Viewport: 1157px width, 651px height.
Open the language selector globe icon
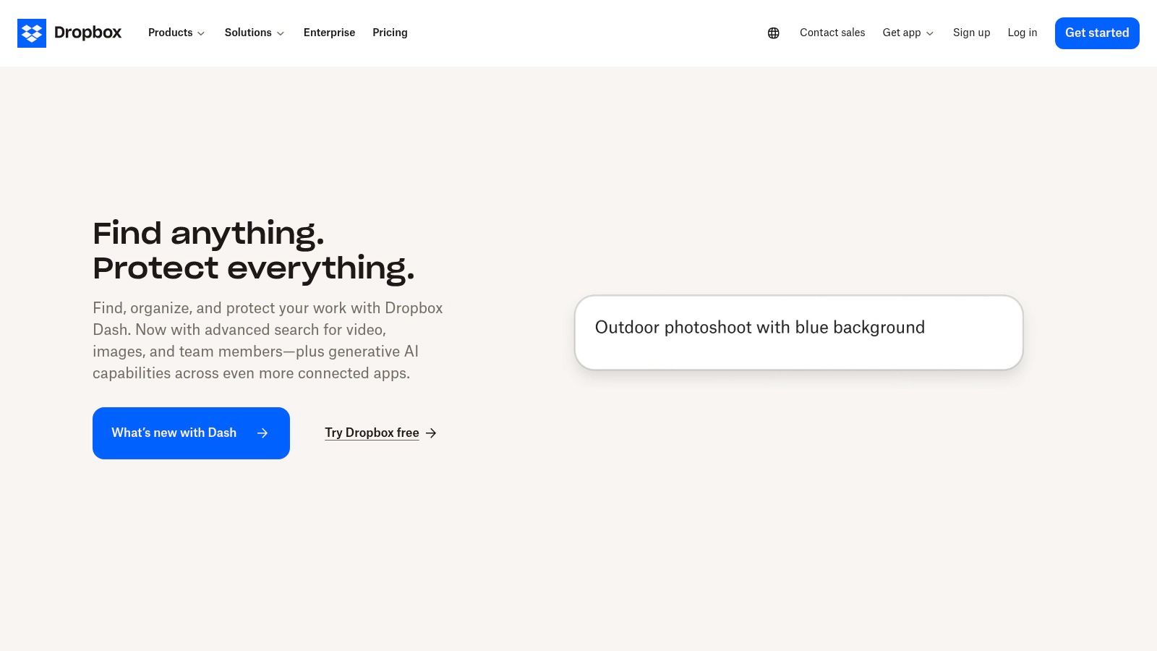[773, 33]
